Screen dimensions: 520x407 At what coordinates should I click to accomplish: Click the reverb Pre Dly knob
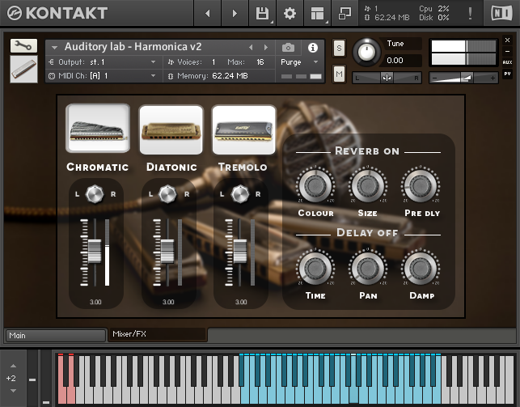[x=421, y=185]
